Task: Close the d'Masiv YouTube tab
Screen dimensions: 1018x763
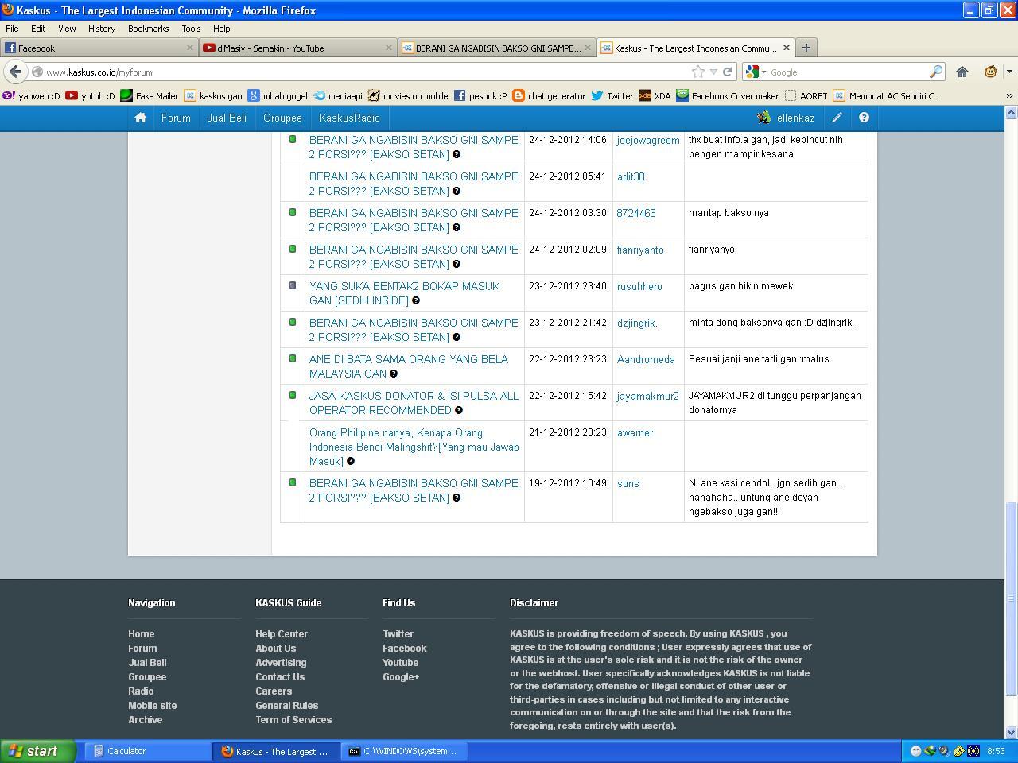Action: [x=388, y=48]
